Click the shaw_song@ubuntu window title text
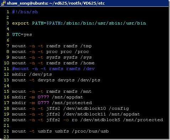Image resolution: width=170 pixels, height=140 pixels. [56, 3]
